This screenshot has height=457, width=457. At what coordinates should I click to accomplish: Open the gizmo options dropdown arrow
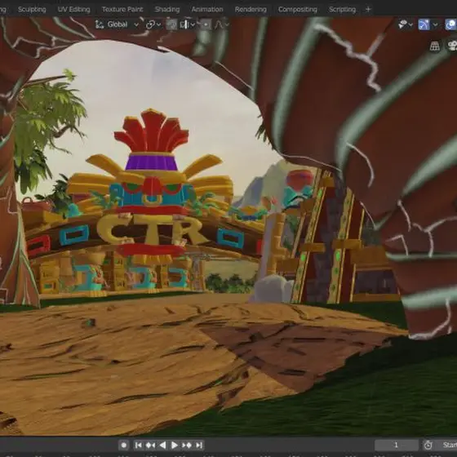pyautogui.click(x=435, y=24)
